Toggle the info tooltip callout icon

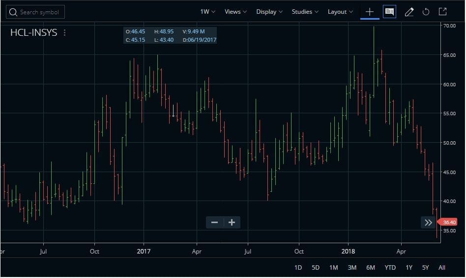[x=389, y=12]
